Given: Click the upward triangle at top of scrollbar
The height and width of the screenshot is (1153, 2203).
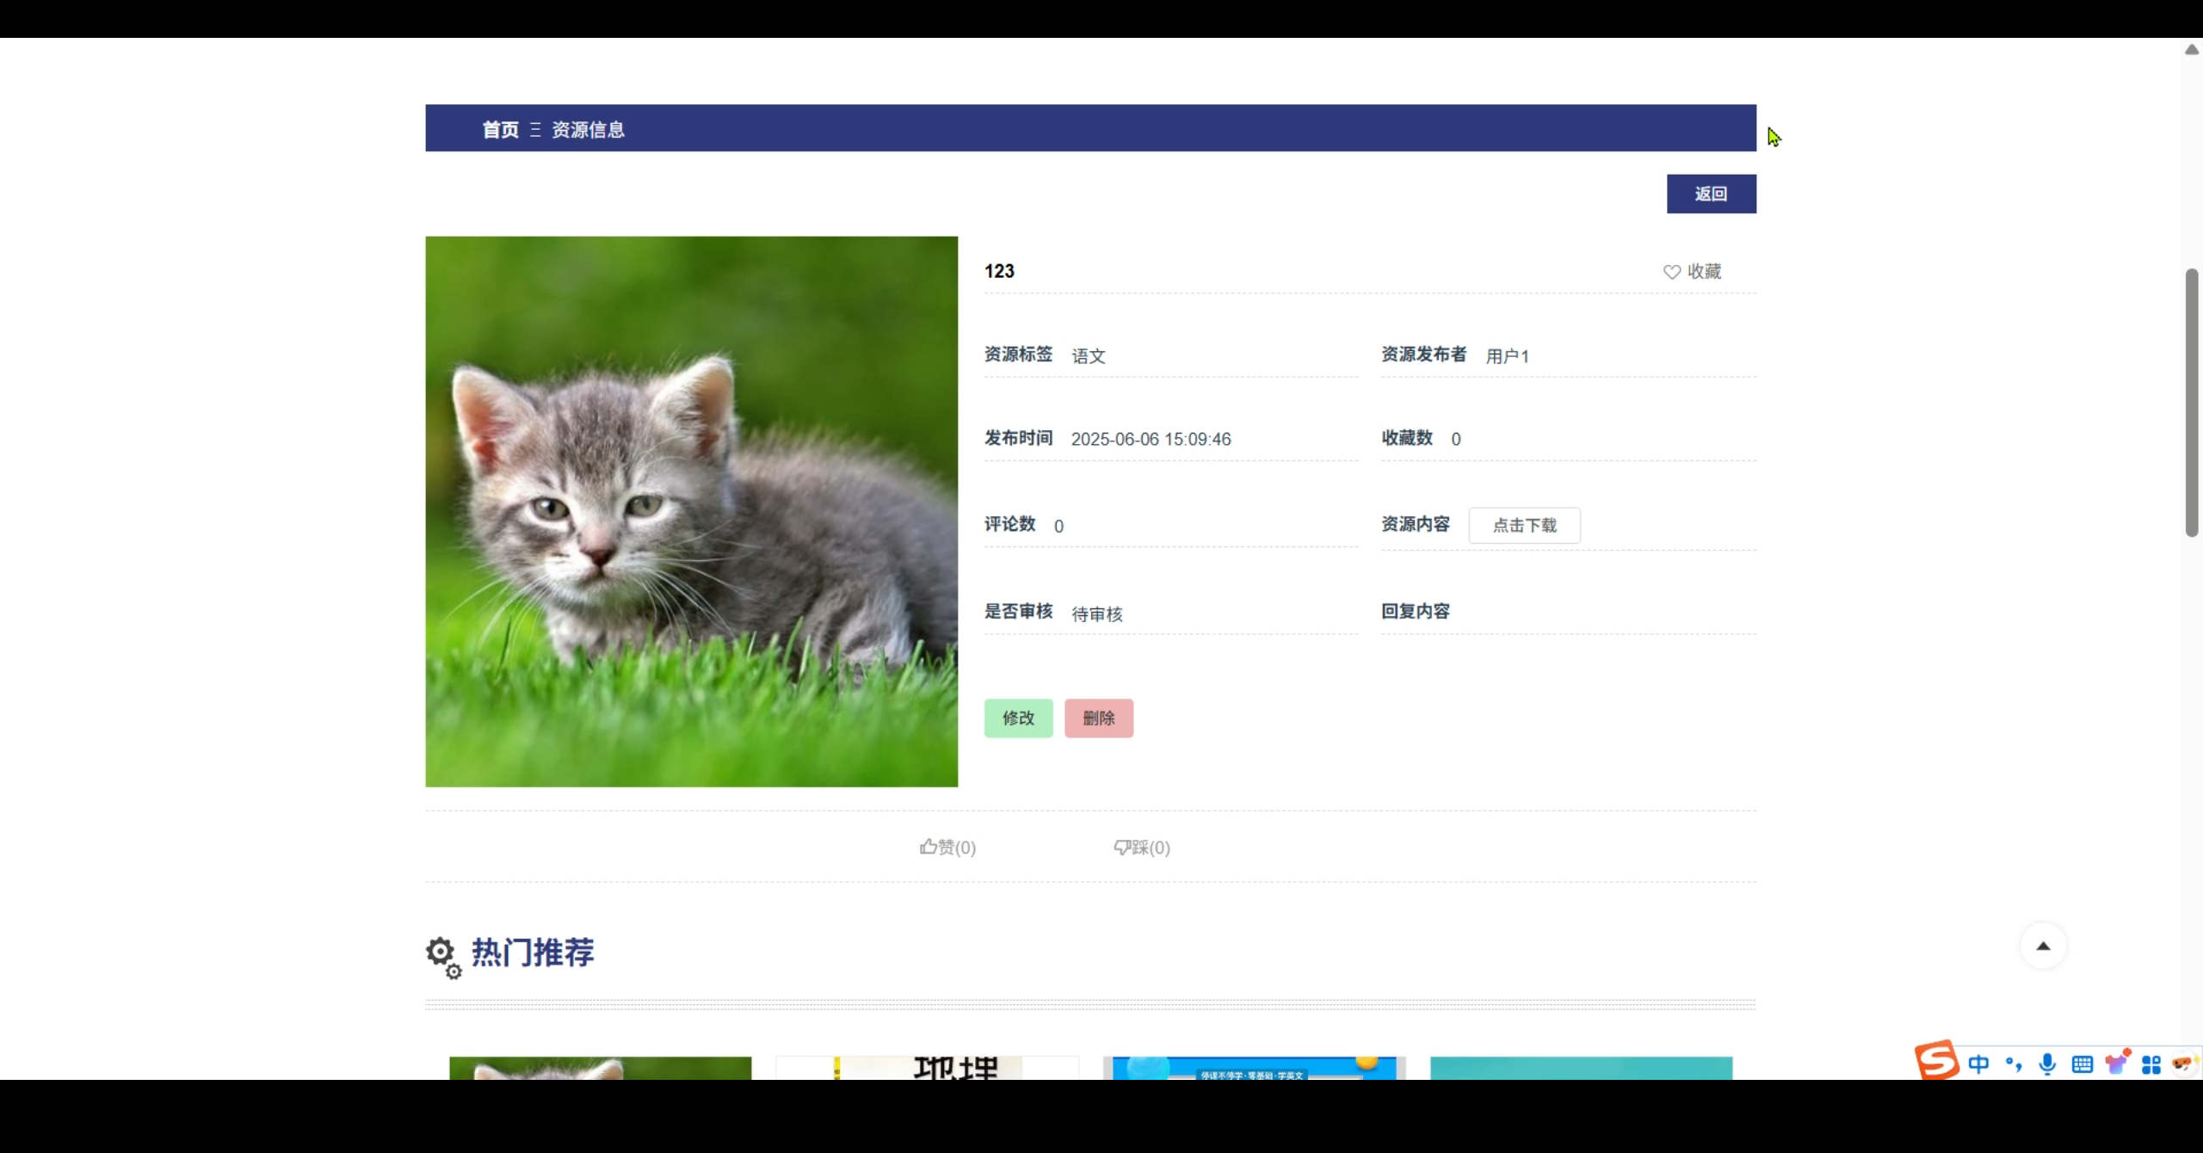Looking at the screenshot, I should pyautogui.click(x=2190, y=49).
